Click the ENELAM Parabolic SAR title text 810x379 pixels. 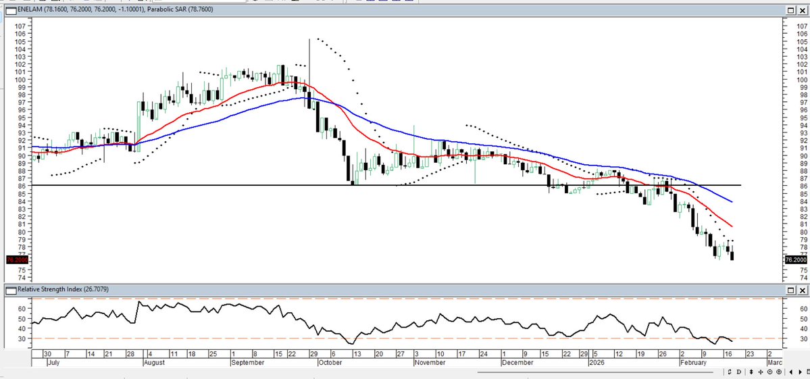pyautogui.click(x=115, y=10)
